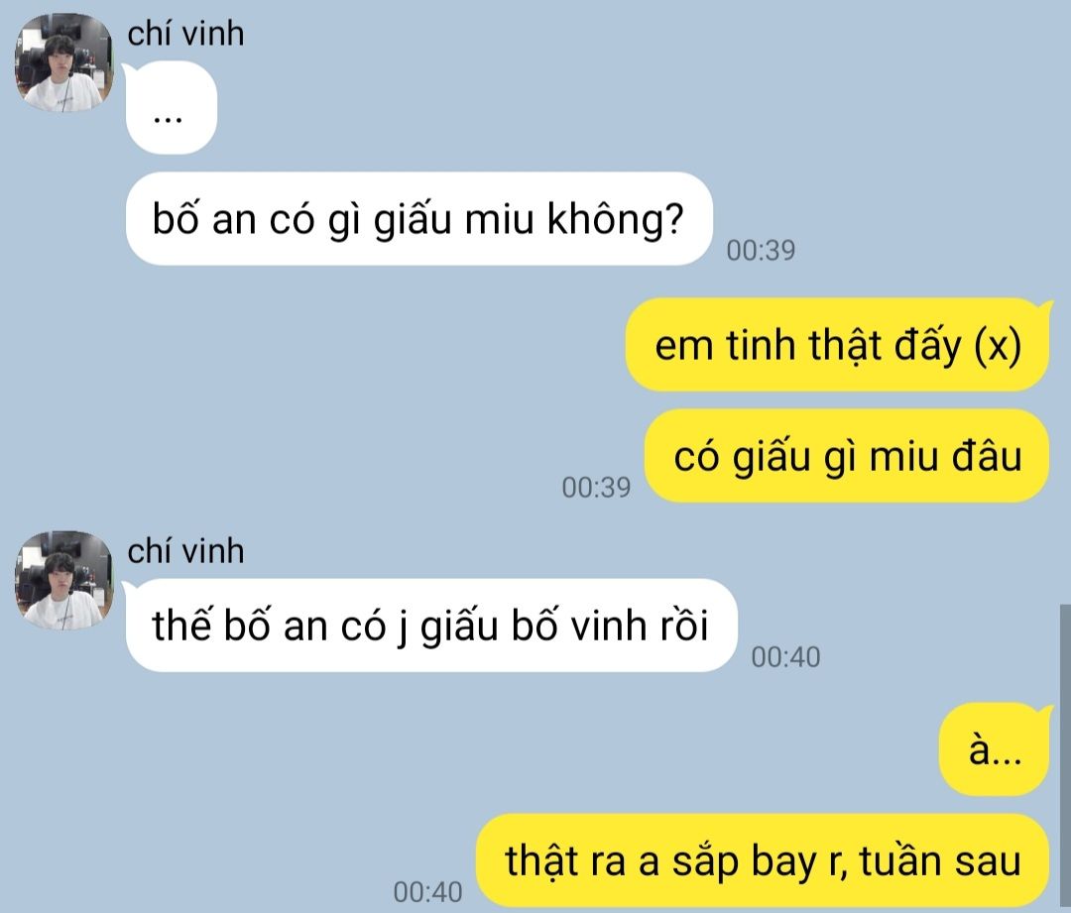Screen dimensions: 1071x913
Task: Select the "..." message bubble
Action: [x=171, y=107]
